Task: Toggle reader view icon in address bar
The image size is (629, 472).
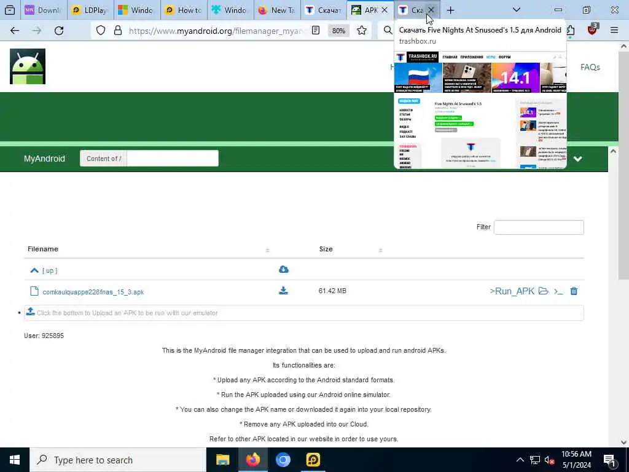Action: tap(316, 31)
